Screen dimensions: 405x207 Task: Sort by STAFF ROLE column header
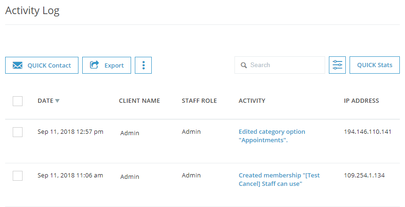point(199,100)
